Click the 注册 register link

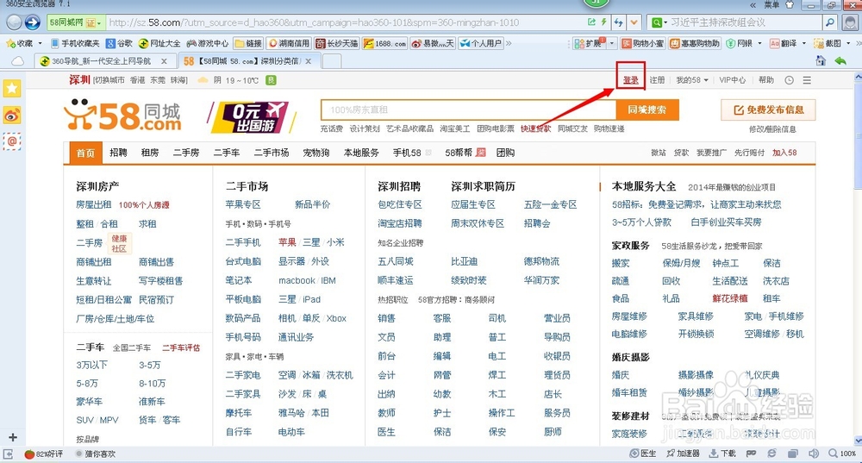click(x=657, y=80)
